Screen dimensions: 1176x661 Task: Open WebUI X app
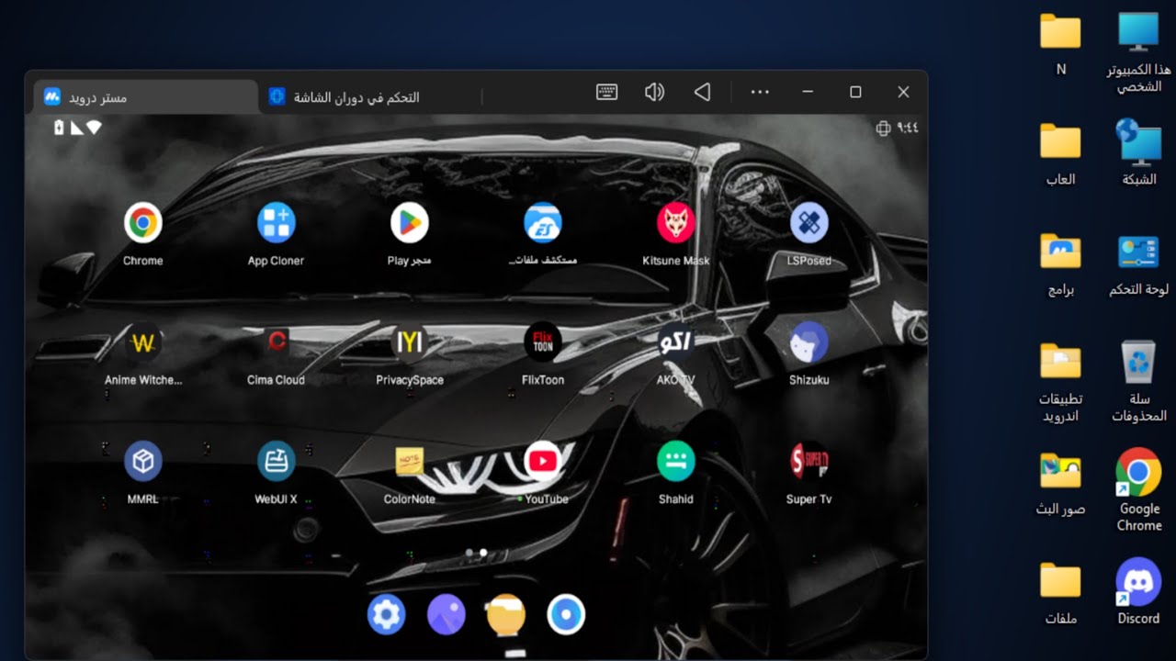point(277,462)
